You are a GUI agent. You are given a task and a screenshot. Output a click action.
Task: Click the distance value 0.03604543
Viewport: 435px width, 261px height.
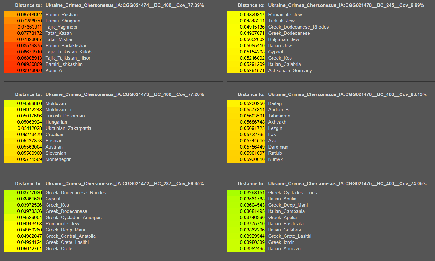click(252, 205)
